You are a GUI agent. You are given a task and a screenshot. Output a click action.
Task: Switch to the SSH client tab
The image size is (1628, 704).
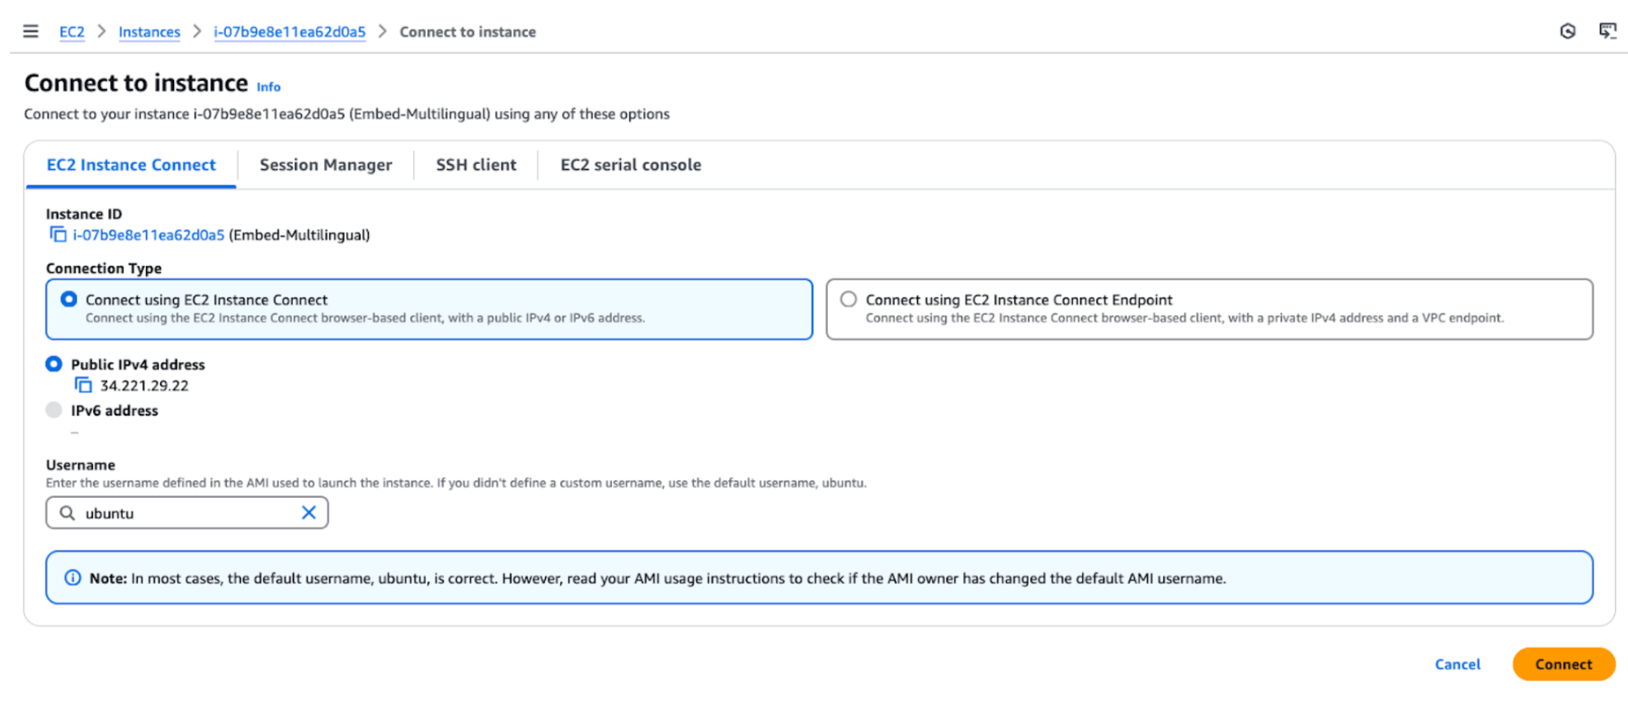pos(476,165)
